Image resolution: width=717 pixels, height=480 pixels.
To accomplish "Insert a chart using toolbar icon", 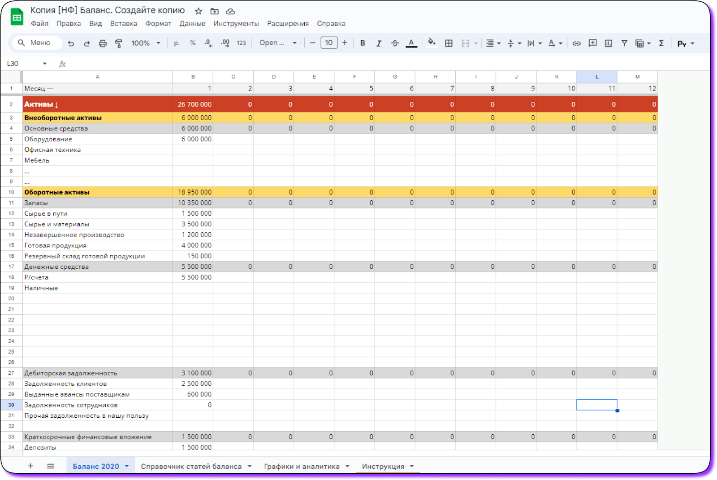I will click(609, 43).
